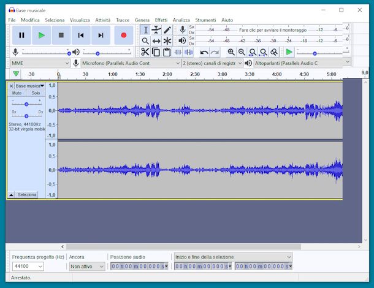The image size is (374, 288).
Task: Click the horizontal scrollbar thumb
Action: point(184,246)
